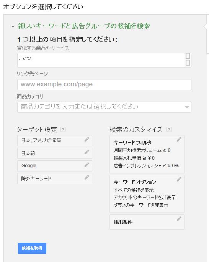Click scrollbar up arrow in product text box
The height and width of the screenshot is (262, 209).
click(x=188, y=56)
